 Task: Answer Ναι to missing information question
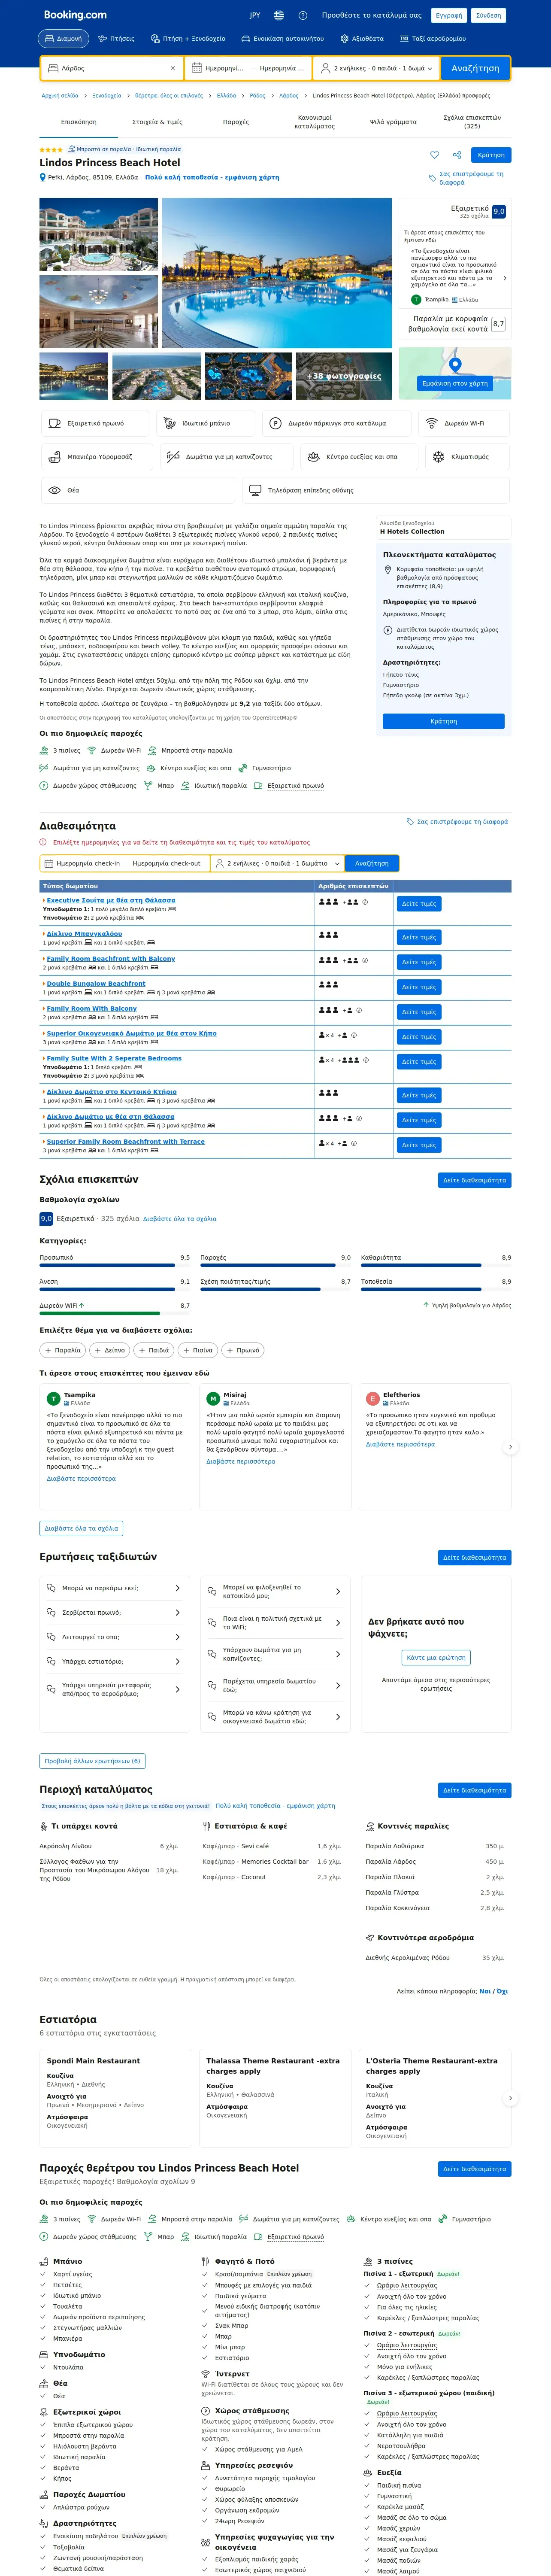pyautogui.click(x=485, y=1991)
